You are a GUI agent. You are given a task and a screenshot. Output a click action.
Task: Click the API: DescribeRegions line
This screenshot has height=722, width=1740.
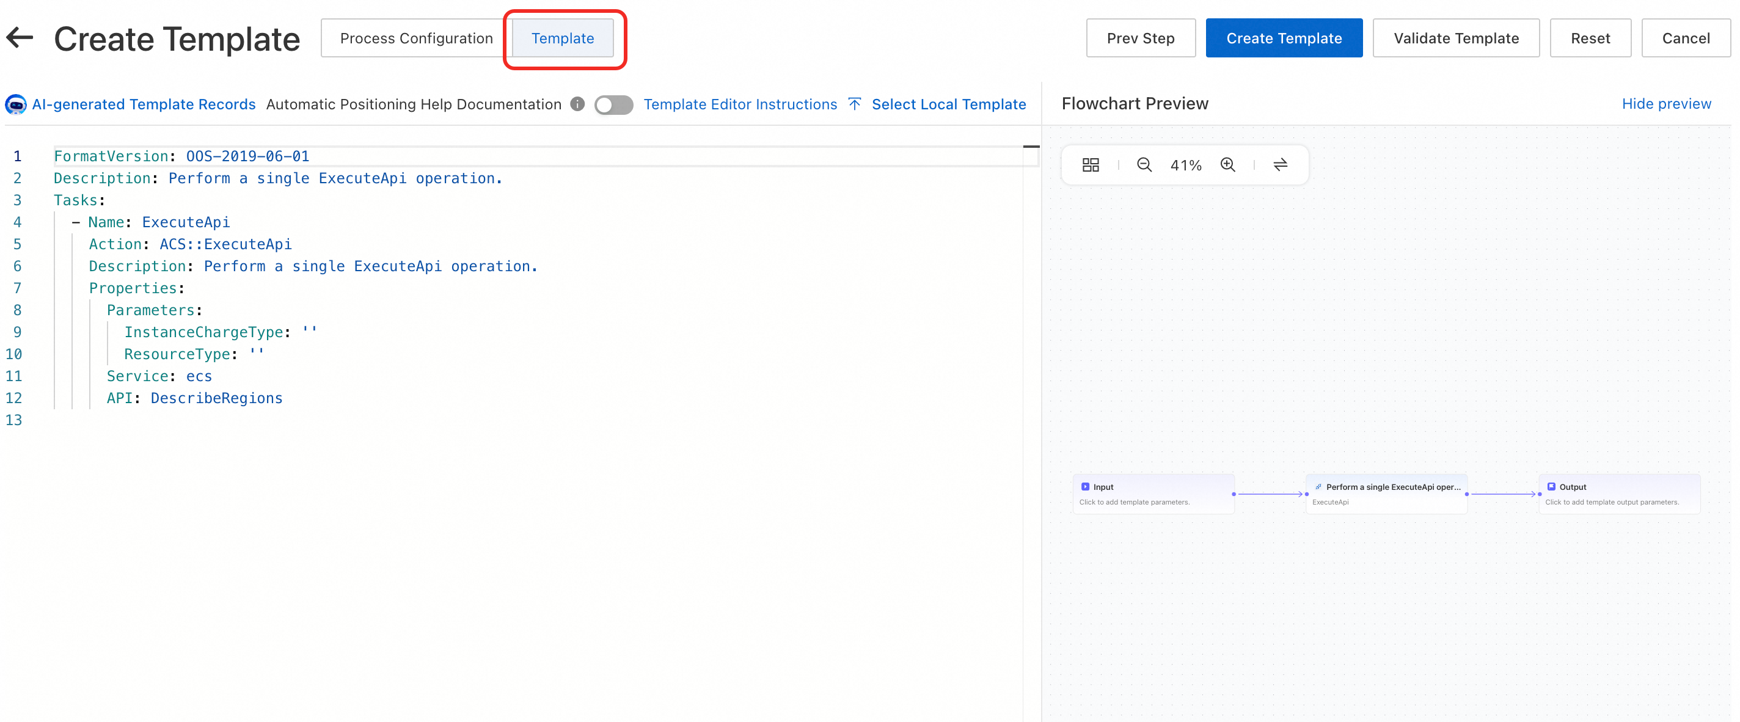coord(194,398)
